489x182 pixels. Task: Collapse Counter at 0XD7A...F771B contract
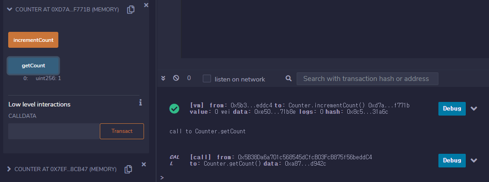click(x=10, y=10)
